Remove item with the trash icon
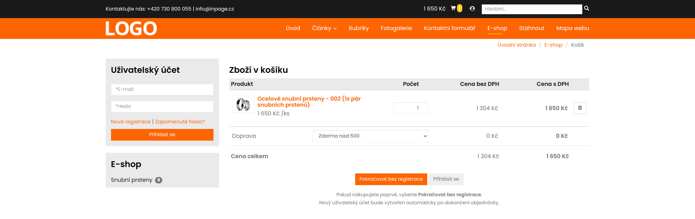This screenshot has width=695, height=219. 580,108
